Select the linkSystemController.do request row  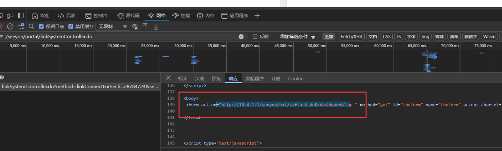pos(80,87)
